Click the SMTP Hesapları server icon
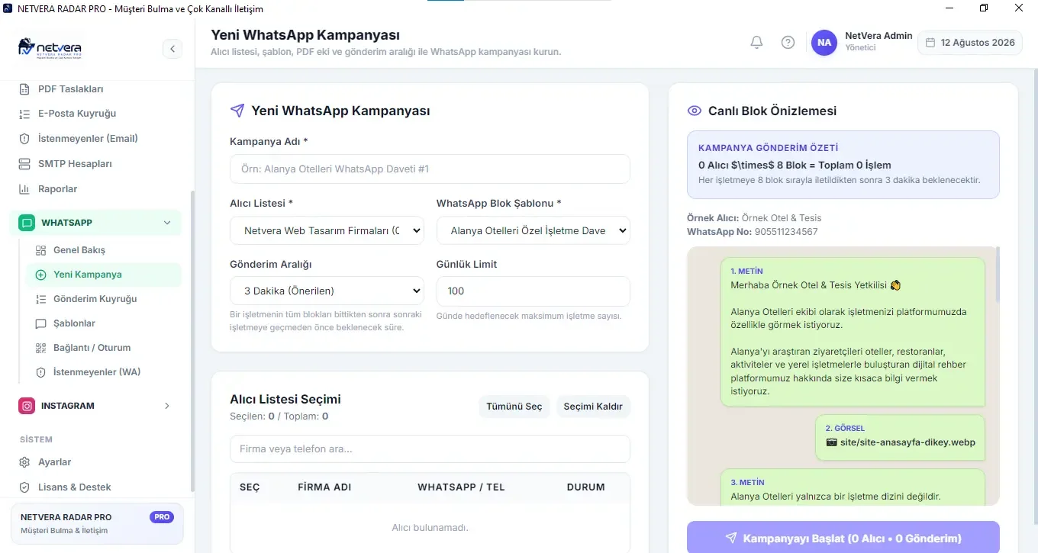The width and height of the screenshot is (1038, 553). (24, 164)
